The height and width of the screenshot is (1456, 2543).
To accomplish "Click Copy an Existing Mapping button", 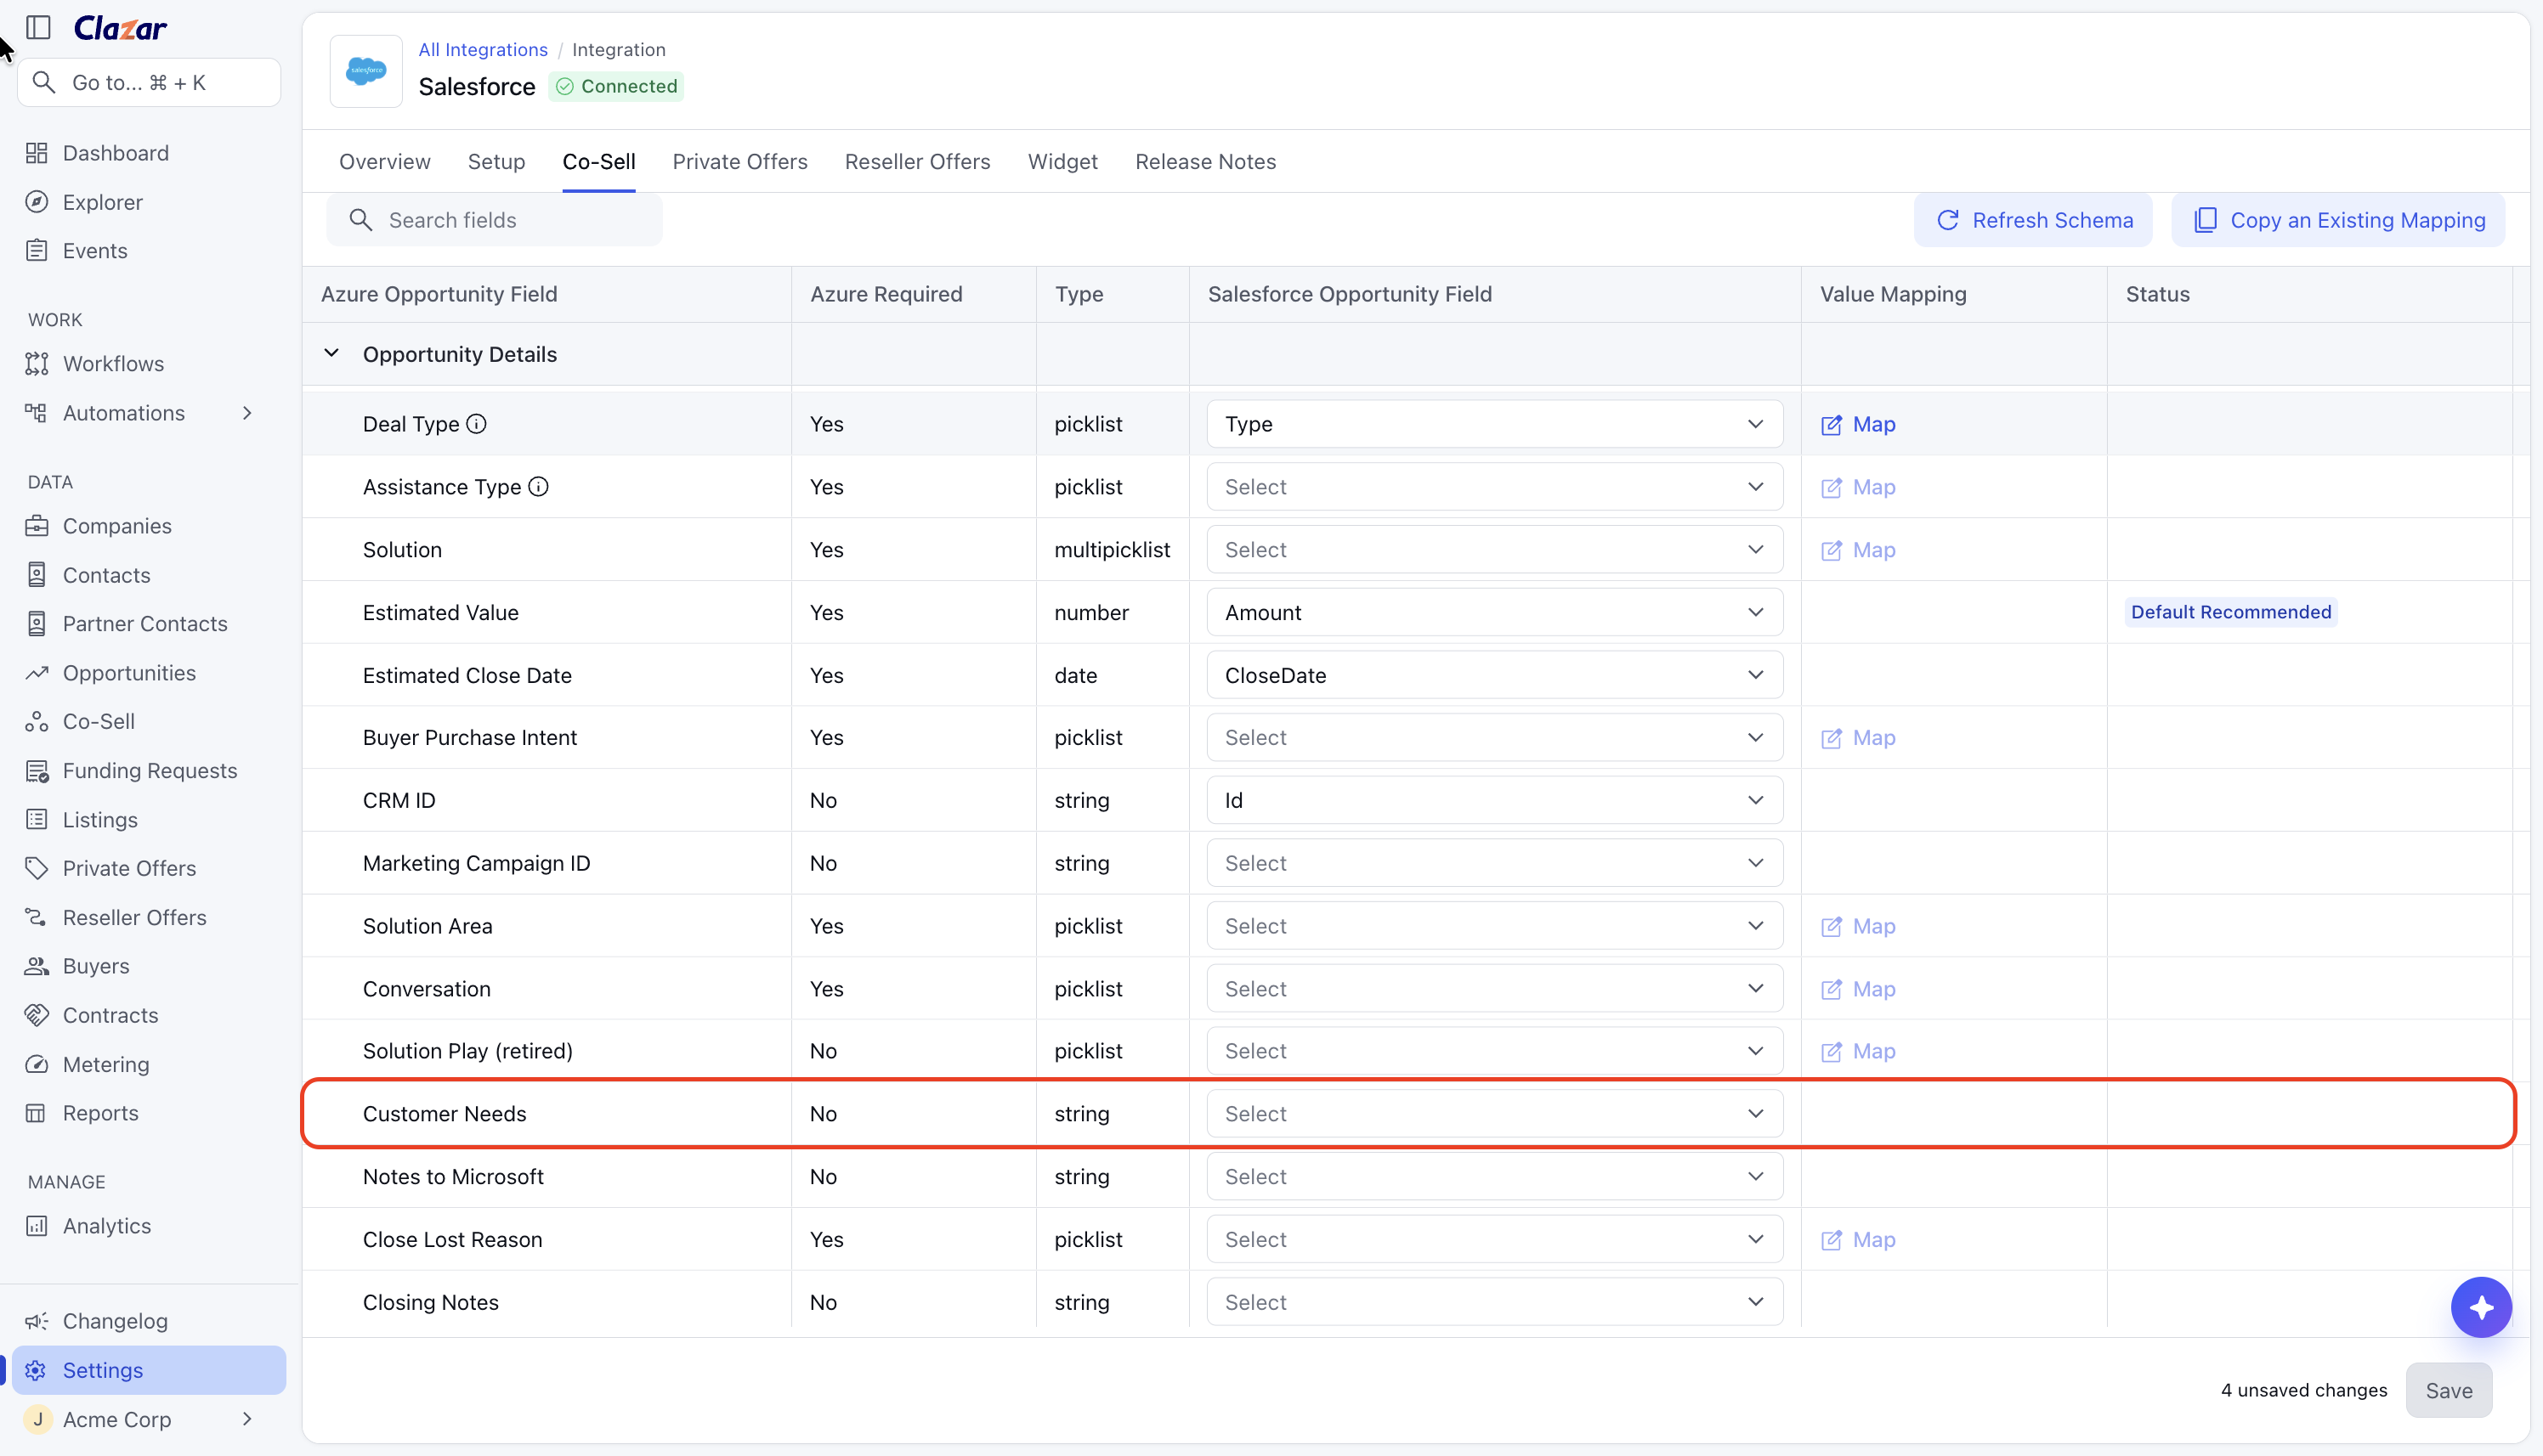I will pos(2338,220).
